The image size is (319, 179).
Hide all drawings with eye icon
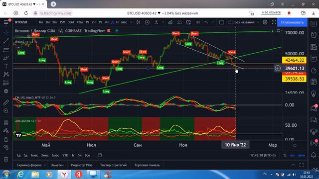(x=6, y=148)
